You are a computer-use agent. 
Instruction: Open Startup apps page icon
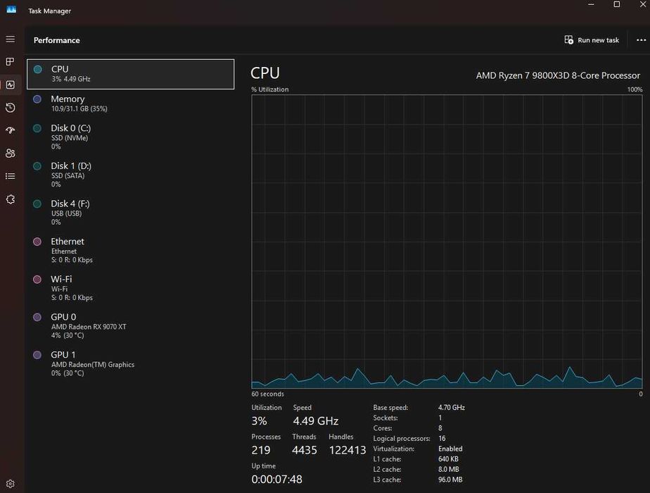point(11,130)
